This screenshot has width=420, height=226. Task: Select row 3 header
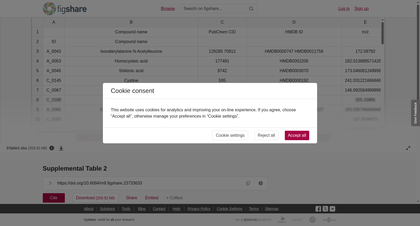38,51
